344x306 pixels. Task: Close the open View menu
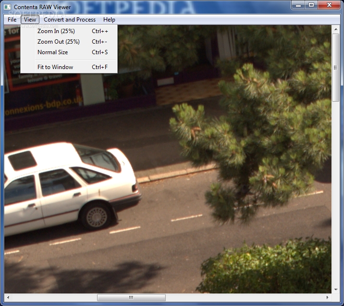tap(30, 20)
